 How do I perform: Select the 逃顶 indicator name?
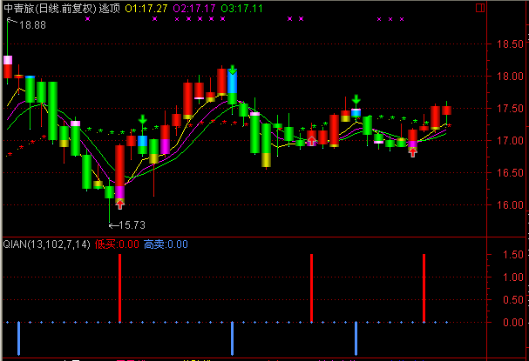(111, 7)
